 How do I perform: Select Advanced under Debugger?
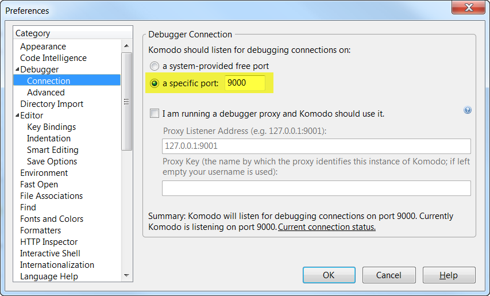(x=46, y=93)
